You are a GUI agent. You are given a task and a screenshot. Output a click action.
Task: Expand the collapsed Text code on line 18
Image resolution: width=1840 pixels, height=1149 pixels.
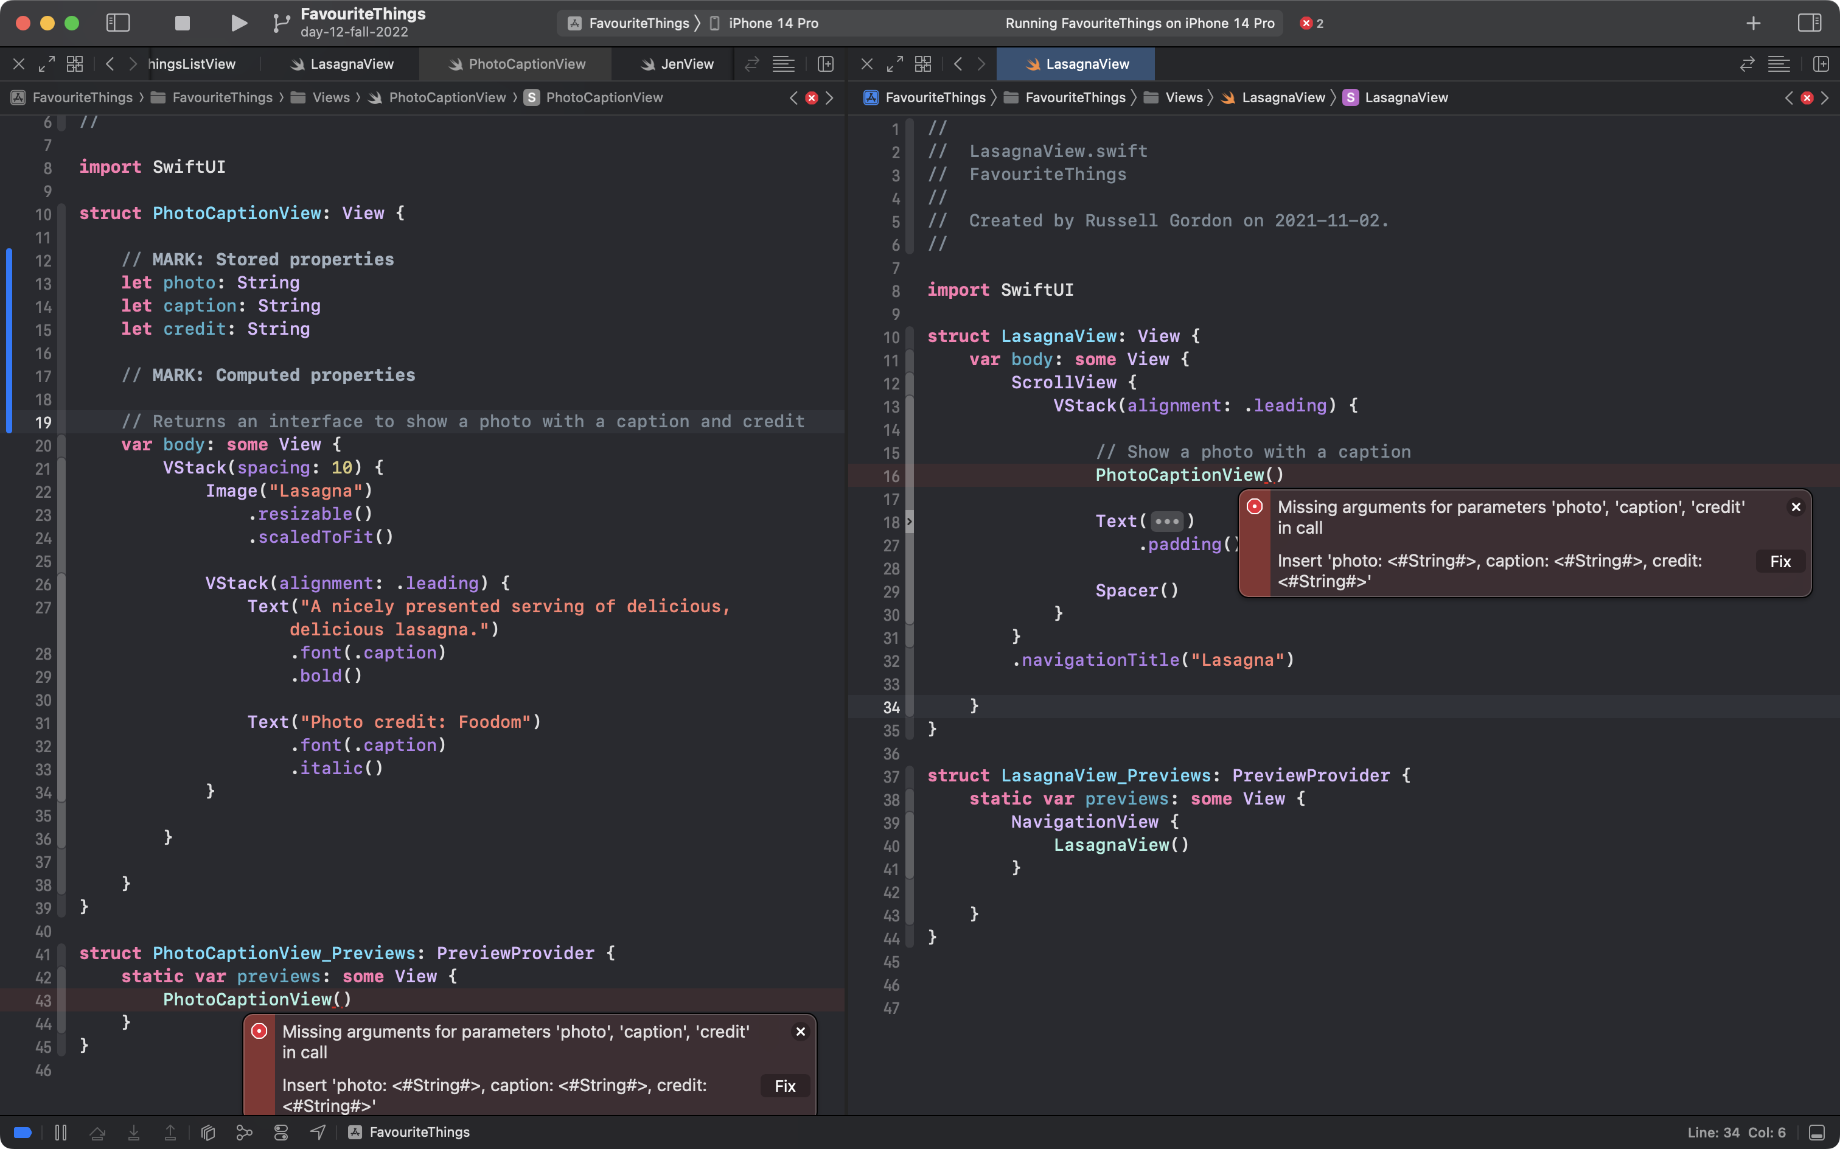(x=1167, y=522)
